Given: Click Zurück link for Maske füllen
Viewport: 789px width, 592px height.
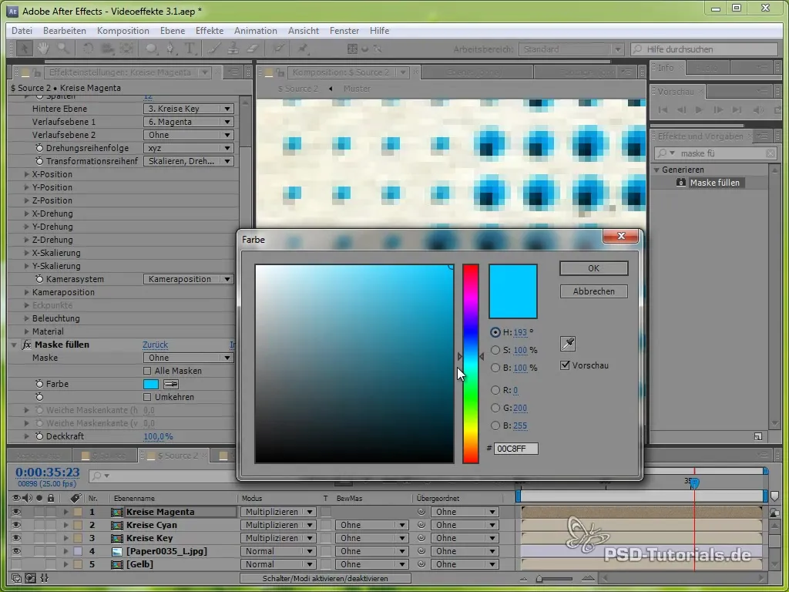Looking at the screenshot, I should [x=155, y=345].
